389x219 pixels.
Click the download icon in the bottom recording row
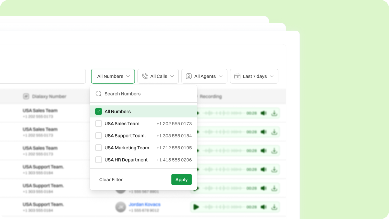click(x=274, y=207)
